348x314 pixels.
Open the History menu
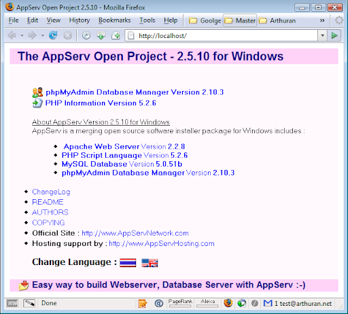click(80, 20)
